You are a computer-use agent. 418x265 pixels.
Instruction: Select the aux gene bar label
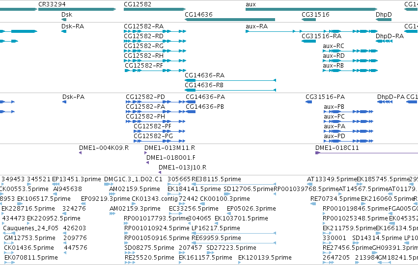coord(251,4)
